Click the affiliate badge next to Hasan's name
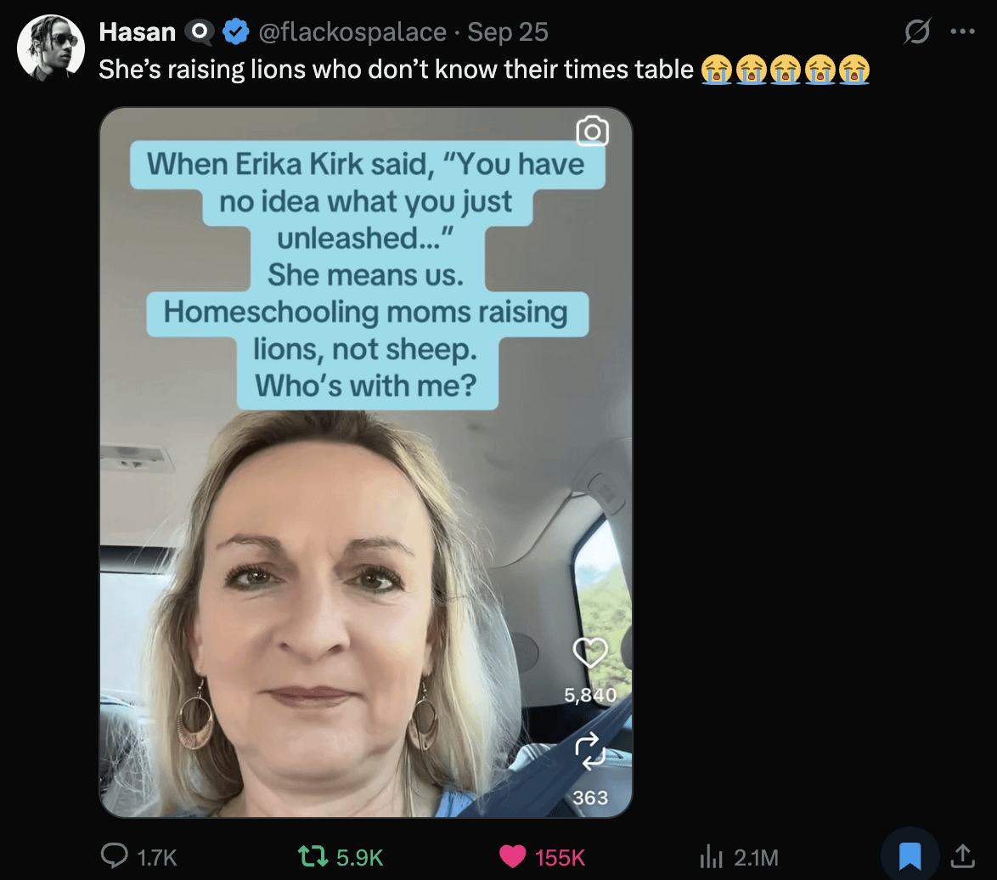Screen dimensions: 997x880 click(199, 32)
